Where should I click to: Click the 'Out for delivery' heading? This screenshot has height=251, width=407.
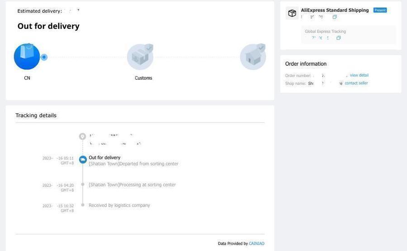tap(48, 26)
